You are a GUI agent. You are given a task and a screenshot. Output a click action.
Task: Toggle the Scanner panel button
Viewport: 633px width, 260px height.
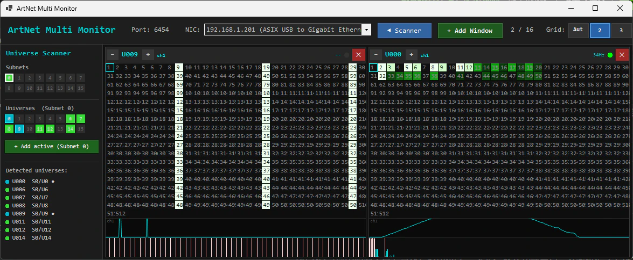point(405,31)
